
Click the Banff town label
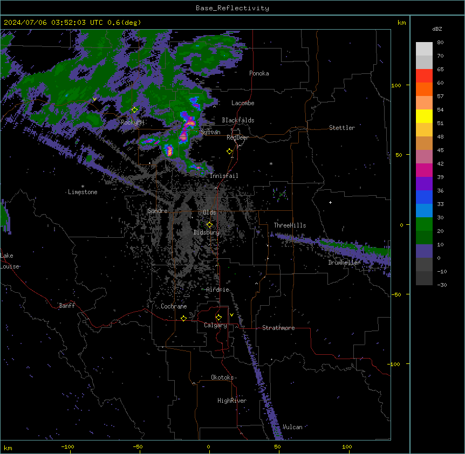(67, 306)
